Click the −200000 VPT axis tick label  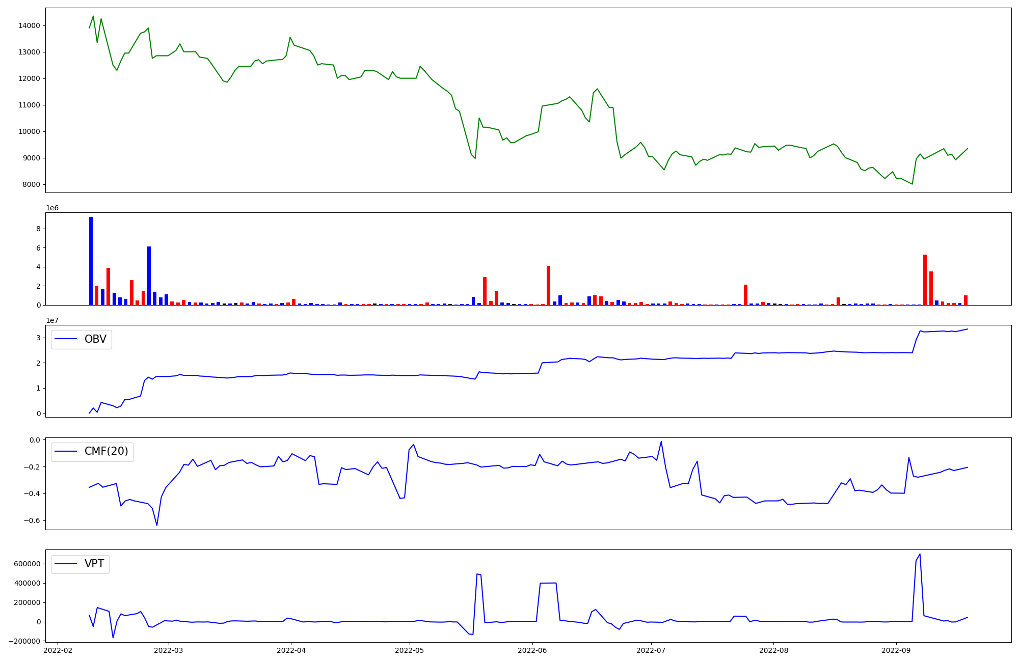(24, 641)
